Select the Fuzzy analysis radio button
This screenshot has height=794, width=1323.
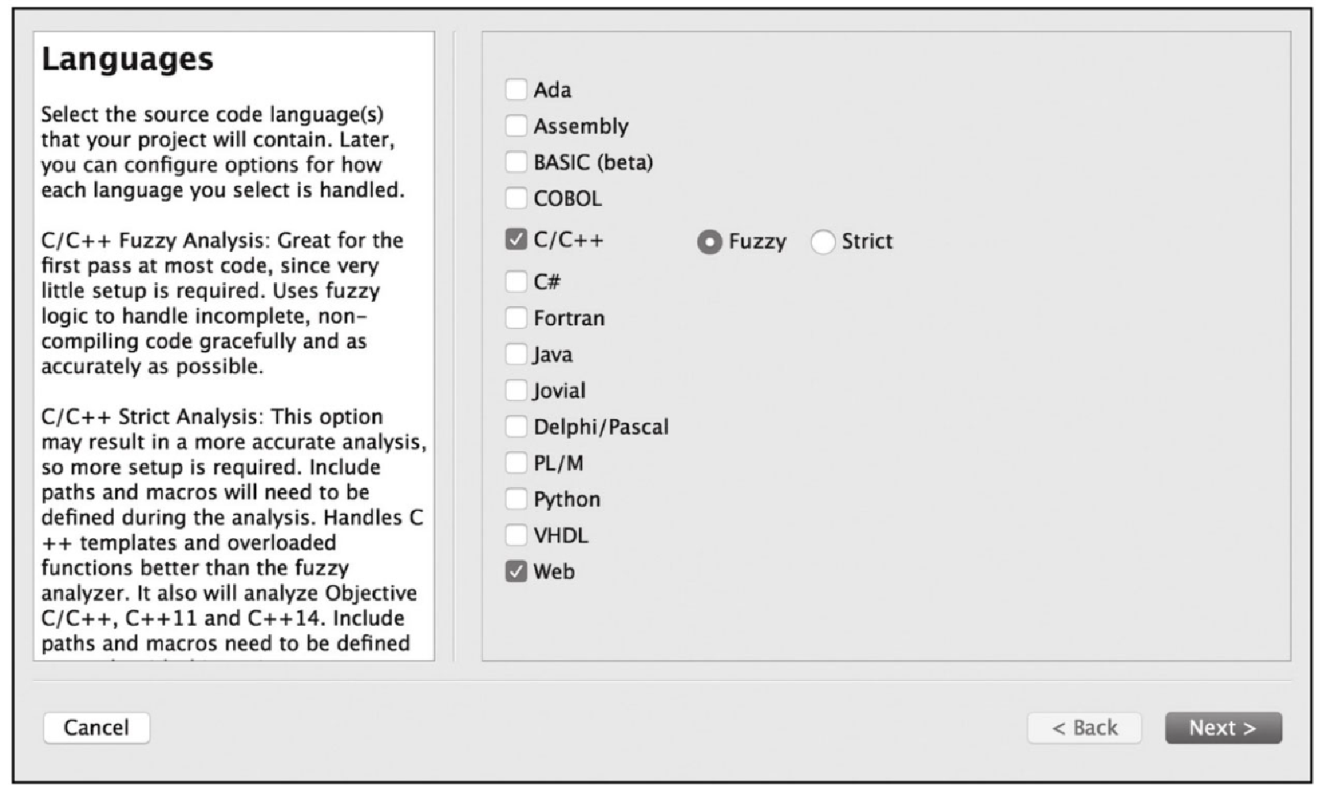click(710, 242)
